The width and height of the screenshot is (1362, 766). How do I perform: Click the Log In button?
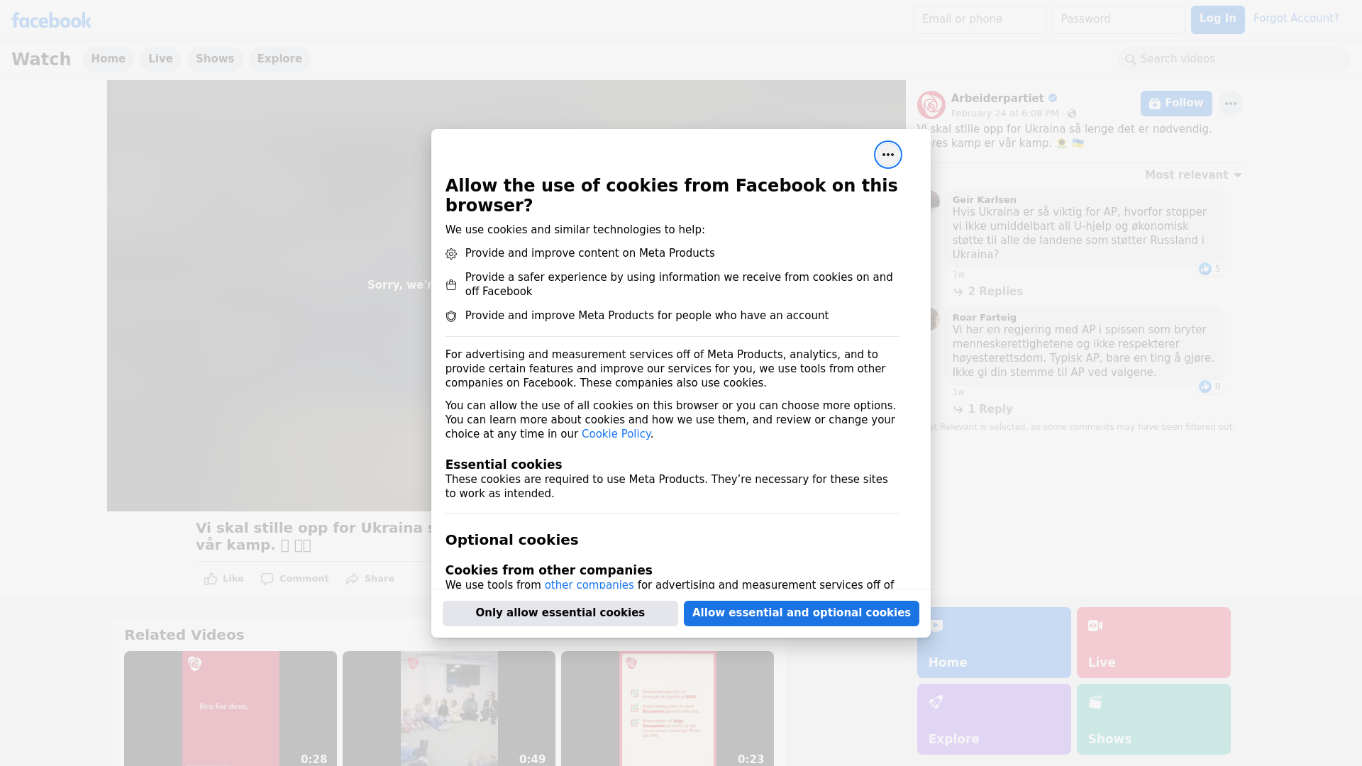tap(1217, 20)
